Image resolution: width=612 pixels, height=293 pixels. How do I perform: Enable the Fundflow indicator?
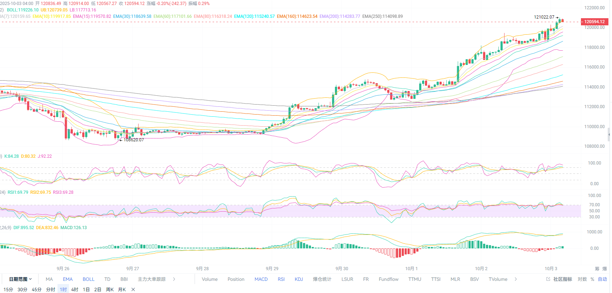(x=388, y=279)
